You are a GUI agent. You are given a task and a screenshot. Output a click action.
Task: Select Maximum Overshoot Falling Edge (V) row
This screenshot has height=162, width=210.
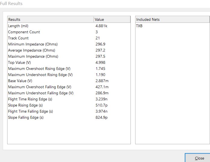69,87
